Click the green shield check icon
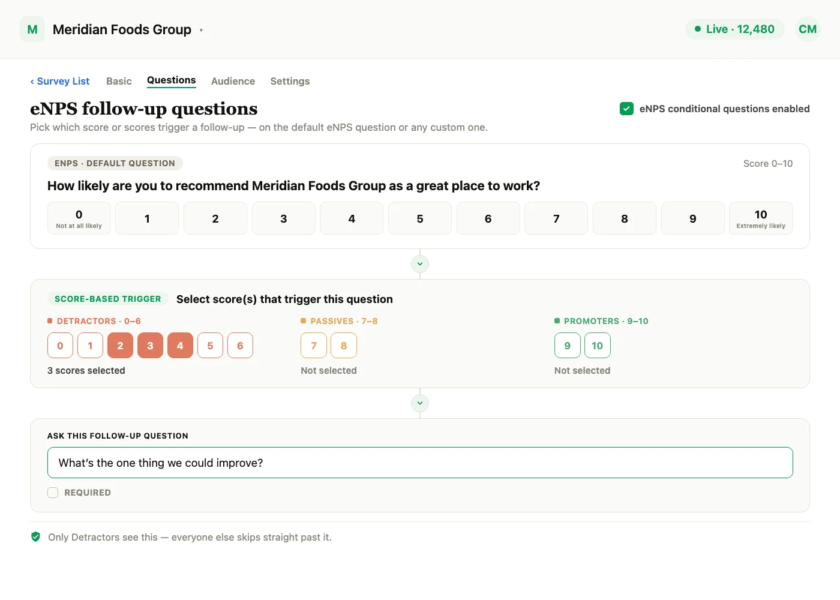This screenshot has height=600, width=840. point(35,537)
